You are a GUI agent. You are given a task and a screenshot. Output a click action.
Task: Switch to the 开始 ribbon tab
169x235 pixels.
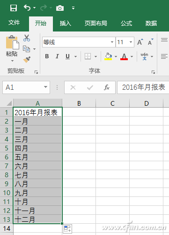pyautogui.click(x=41, y=23)
